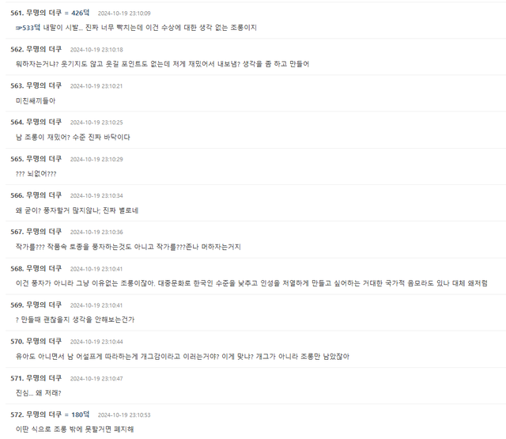Click comment 570's text starting with 유아도

click(183, 357)
